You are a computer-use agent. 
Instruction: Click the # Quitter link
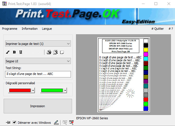pos(157,29)
